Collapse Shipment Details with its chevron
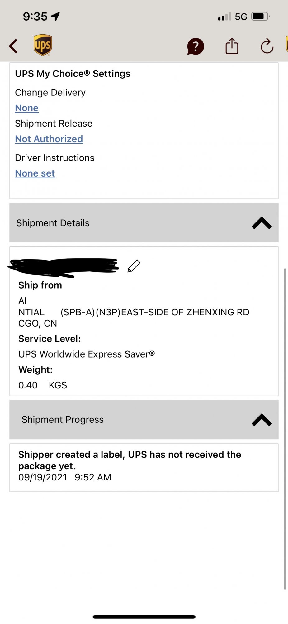The height and width of the screenshot is (624, 288). click(x=262, y=223)
